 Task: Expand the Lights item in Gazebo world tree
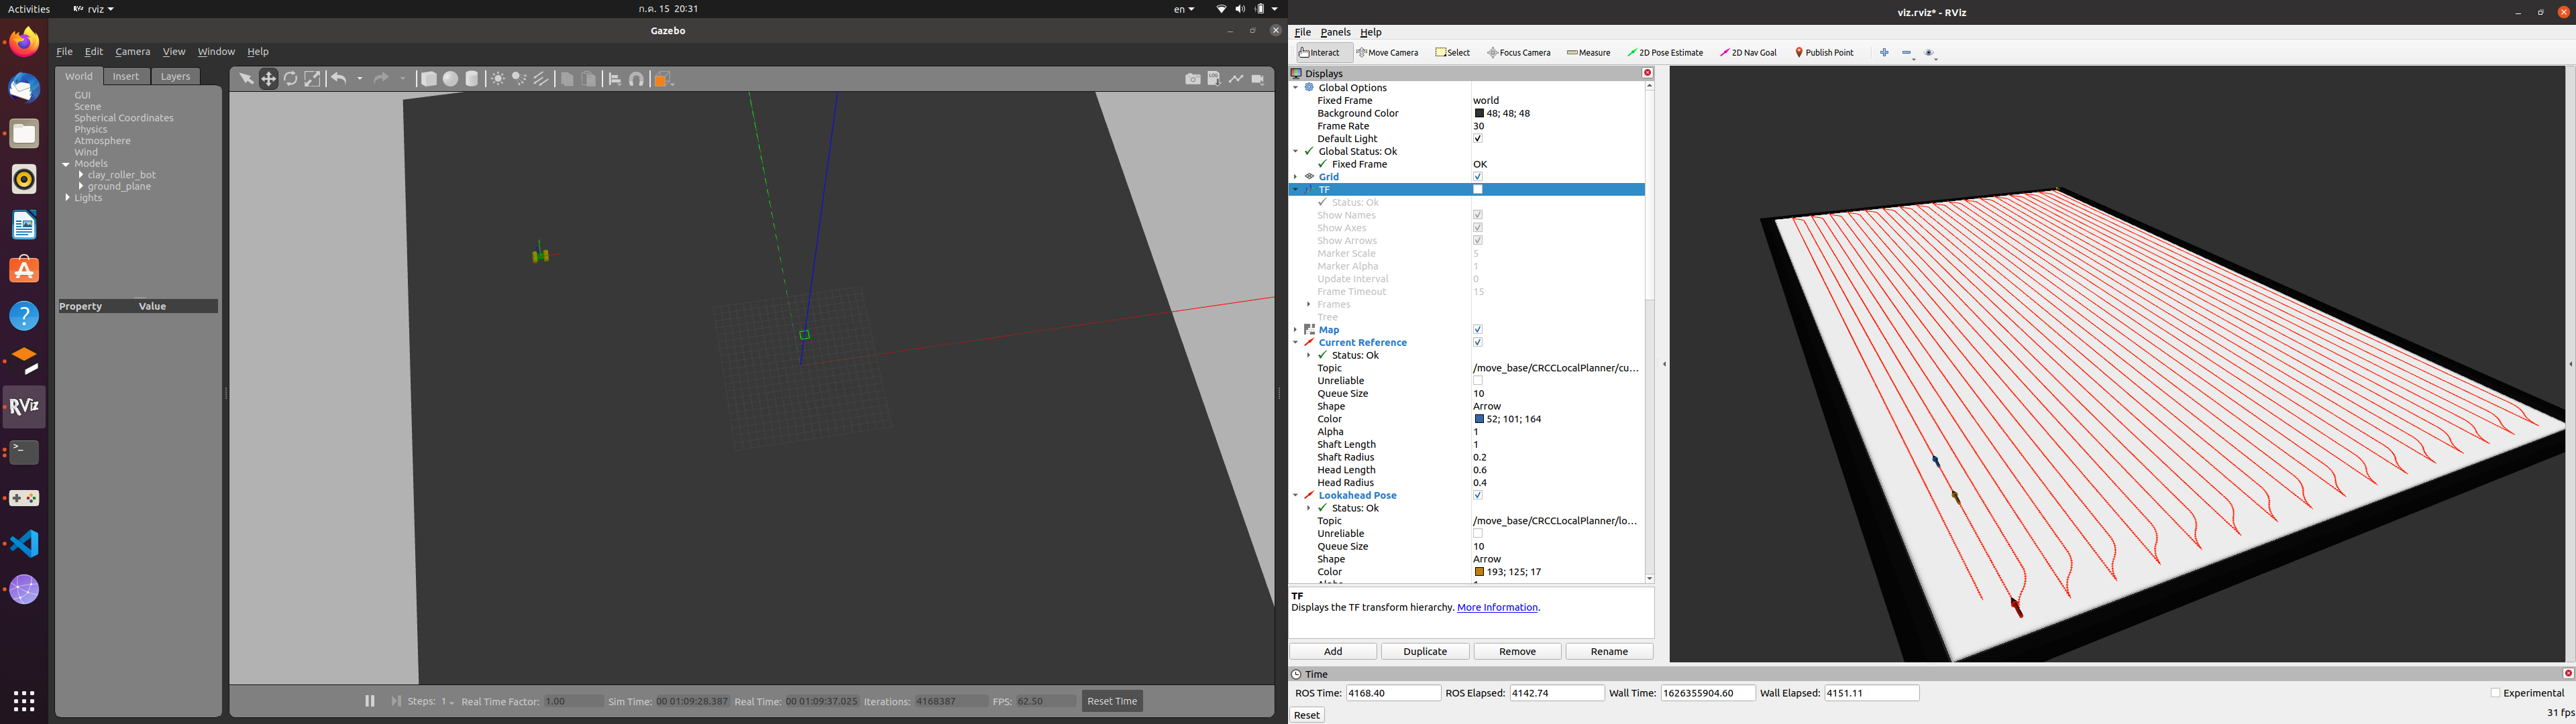(x=69, y=197)
